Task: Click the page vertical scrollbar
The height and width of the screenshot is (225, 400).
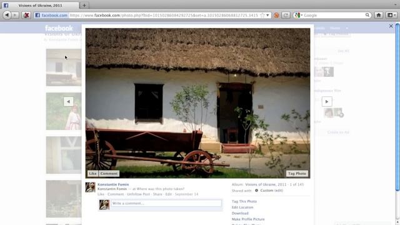Action: (x=397, y=107)
